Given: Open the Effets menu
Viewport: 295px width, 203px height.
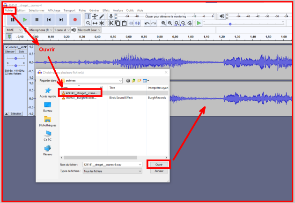Looking at the screenshot, I should tap(106, 10).
